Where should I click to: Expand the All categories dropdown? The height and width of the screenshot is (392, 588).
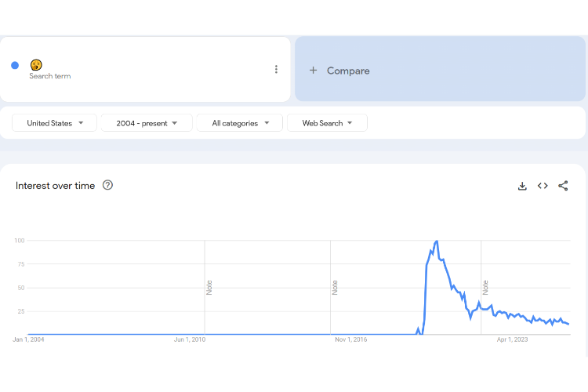pos(240,123)
